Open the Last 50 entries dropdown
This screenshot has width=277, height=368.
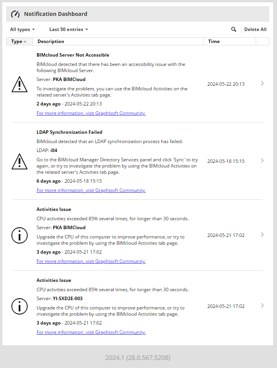(x=68, y=29)
